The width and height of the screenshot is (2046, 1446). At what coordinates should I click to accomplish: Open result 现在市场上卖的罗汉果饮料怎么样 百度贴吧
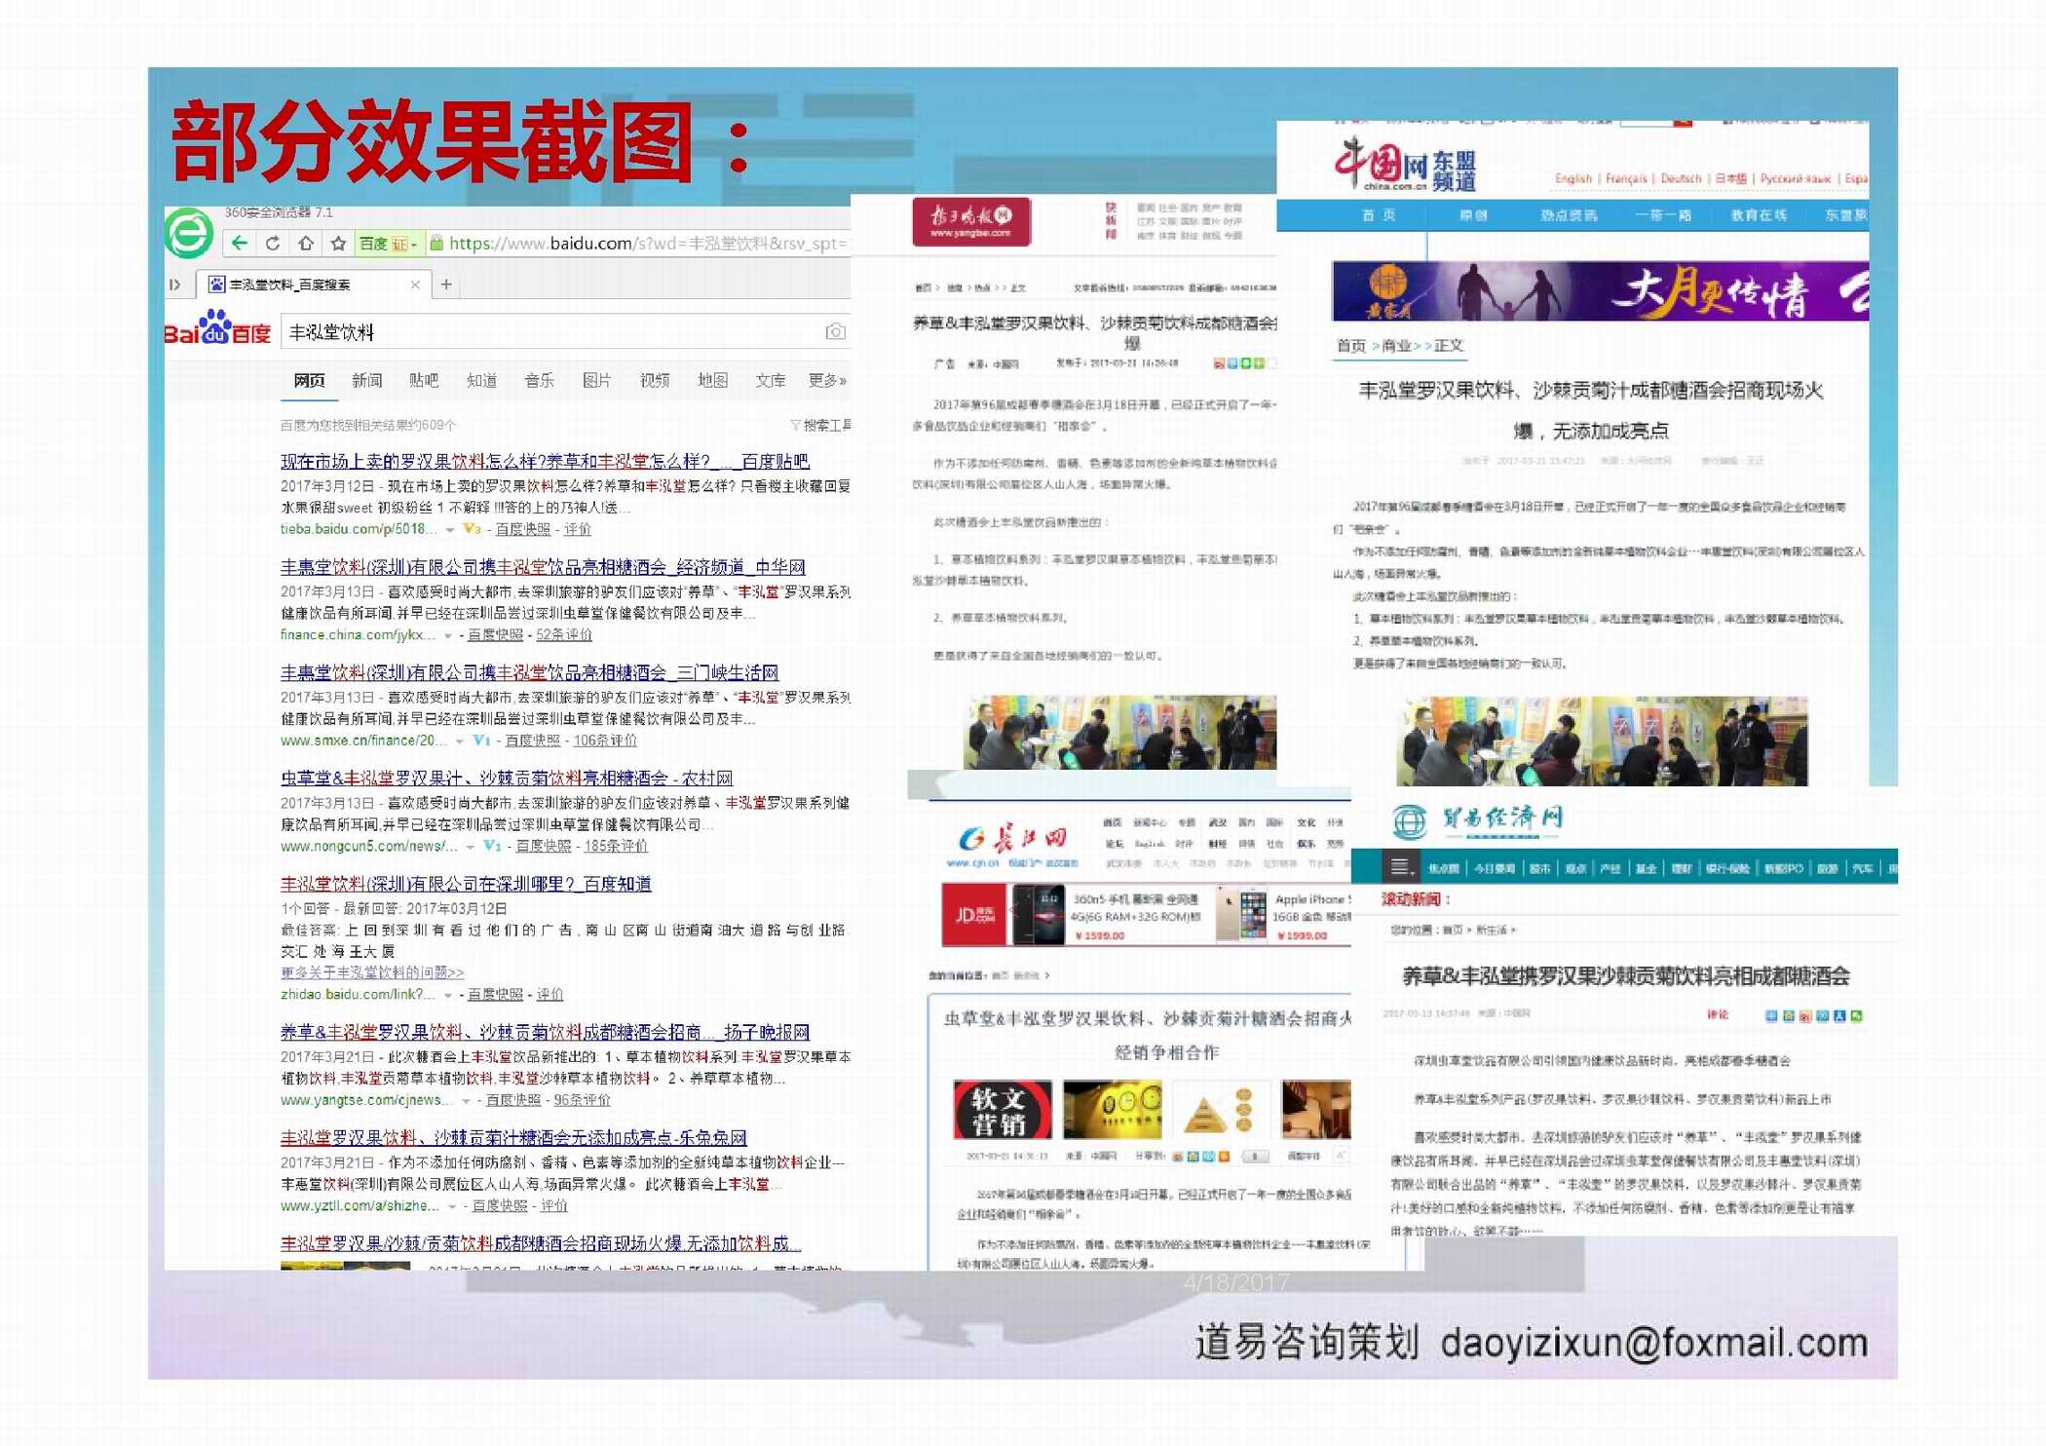click(x=545, y=461)
